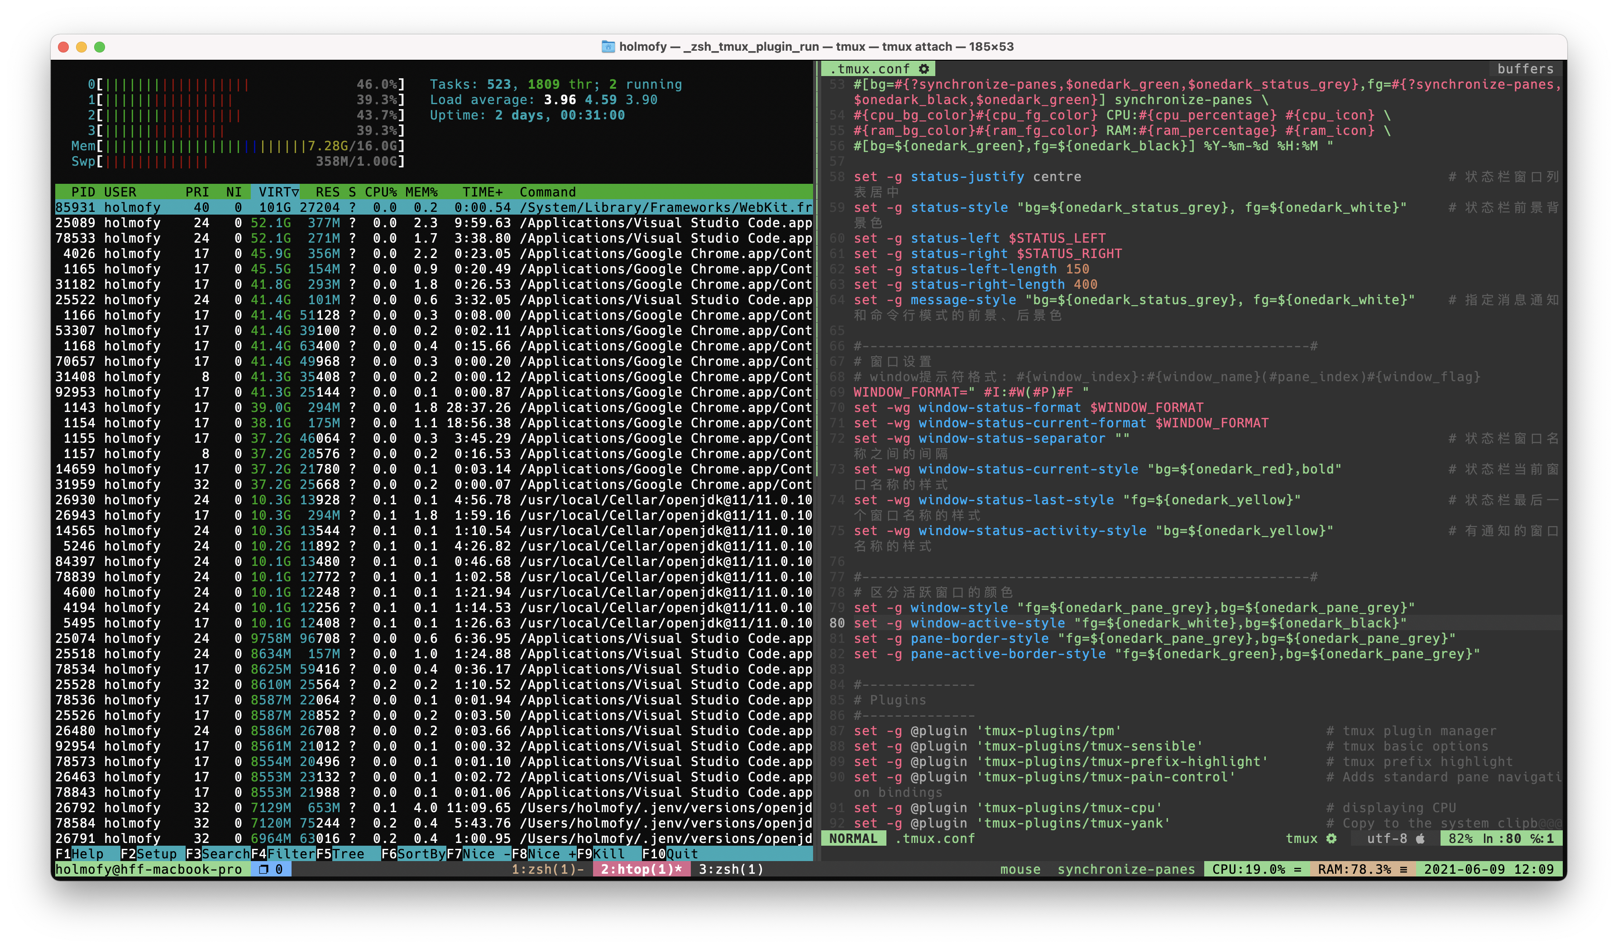Image resolution: width=1618 pixels, height=948 pixels.
Task: Open F2 Setup in htop footer
Action: point(152,853)
